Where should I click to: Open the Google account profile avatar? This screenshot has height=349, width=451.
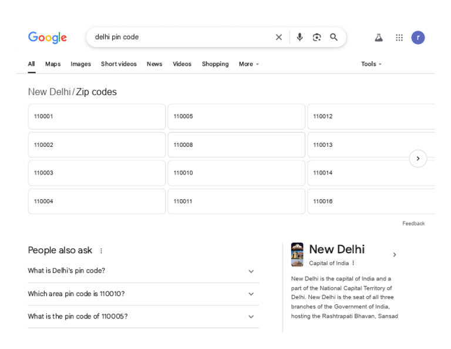pos(418,38)
